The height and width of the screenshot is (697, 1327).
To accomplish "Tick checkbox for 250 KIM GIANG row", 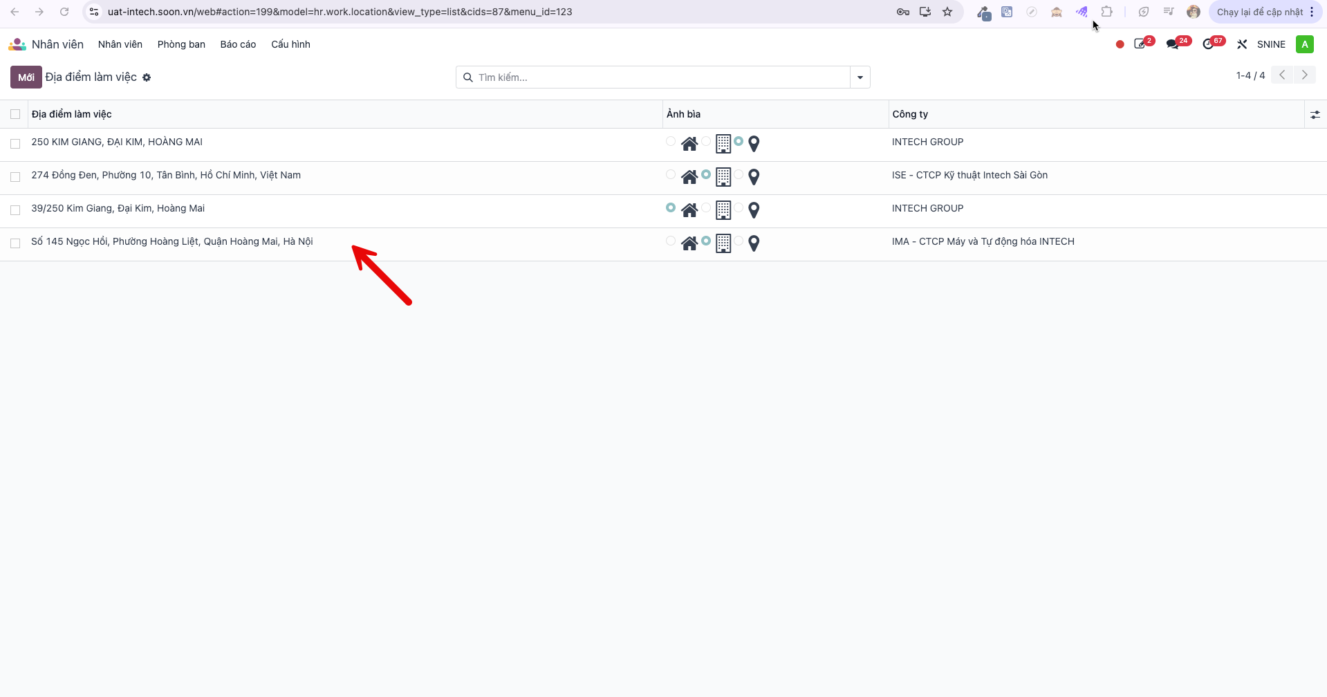I will tap(15, 144).
